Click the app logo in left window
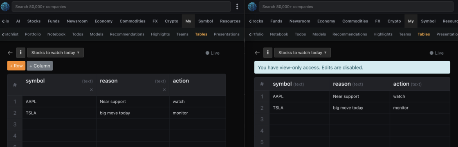Screen dimensions: 458x147 click(5, 7)
